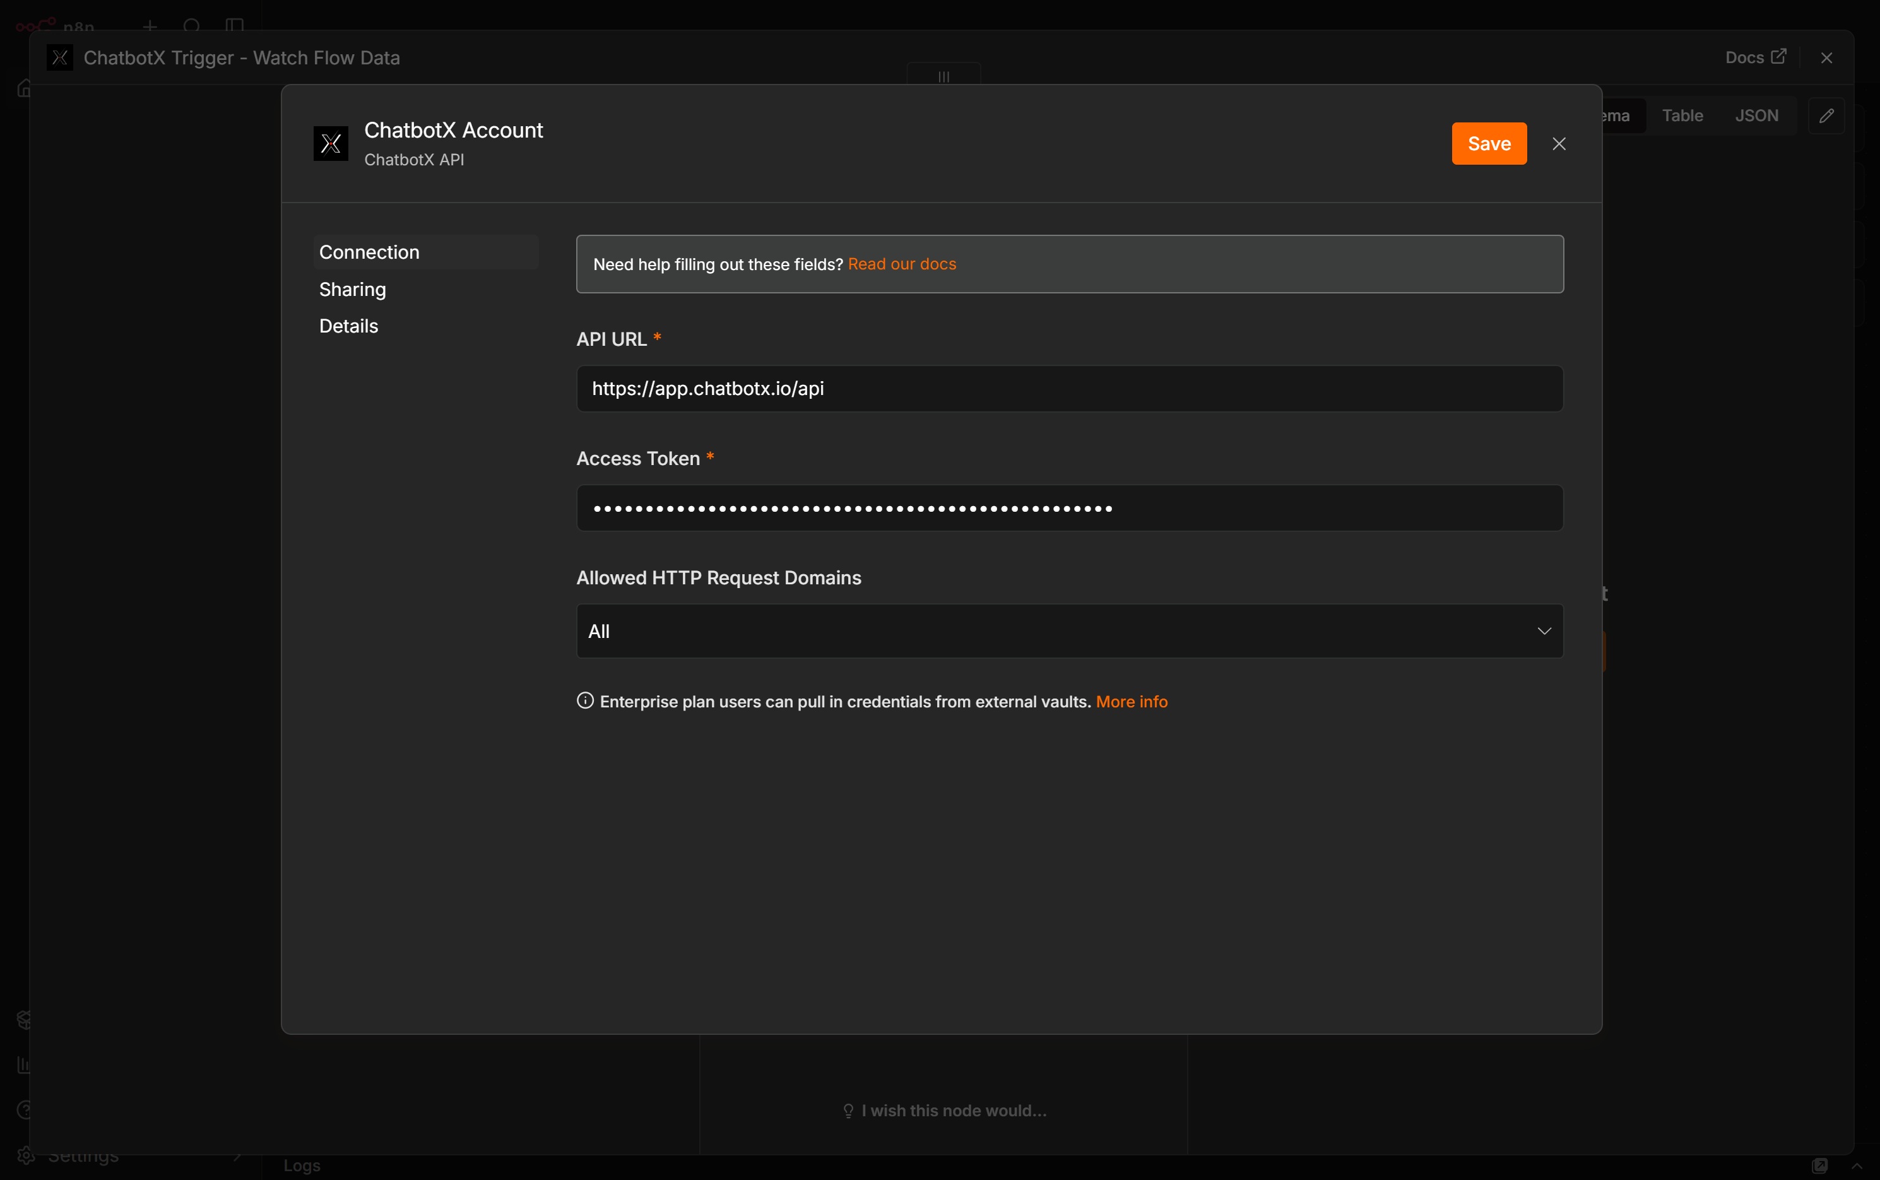Focus the API URL input field
This screenshot has height=1180, width=1880.
1069,389
